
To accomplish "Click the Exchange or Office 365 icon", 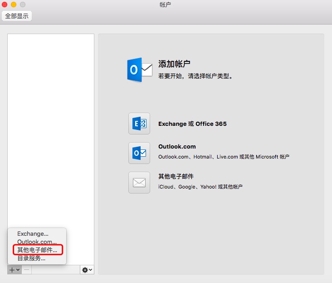I will click(139, 124).
